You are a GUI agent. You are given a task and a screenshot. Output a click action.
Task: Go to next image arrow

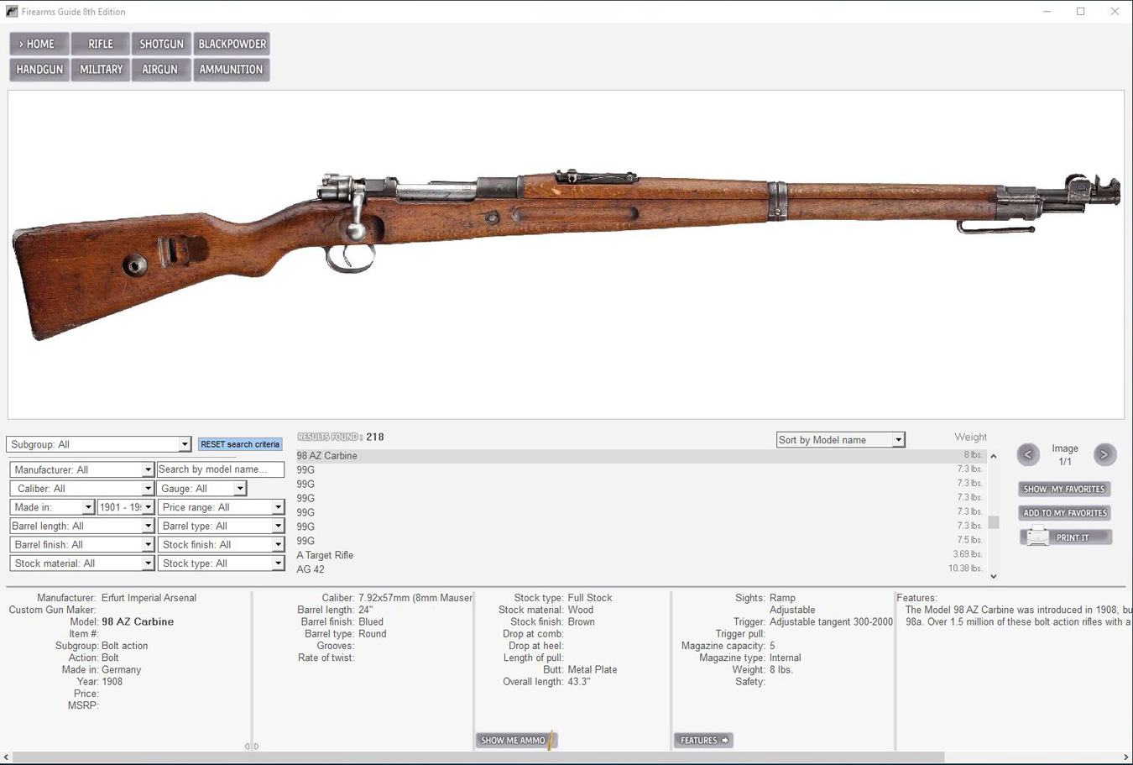[x=1104, y=454]
